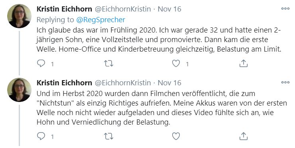Open the Nov 16 timestamp of second tweet

coord(169,83)
